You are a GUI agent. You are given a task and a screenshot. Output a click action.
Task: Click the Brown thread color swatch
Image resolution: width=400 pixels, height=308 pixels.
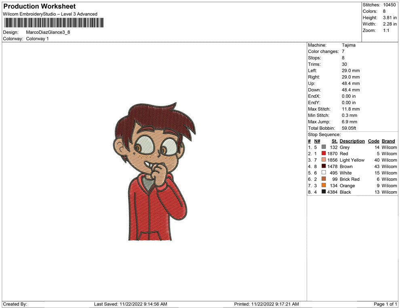click(324, 166)
